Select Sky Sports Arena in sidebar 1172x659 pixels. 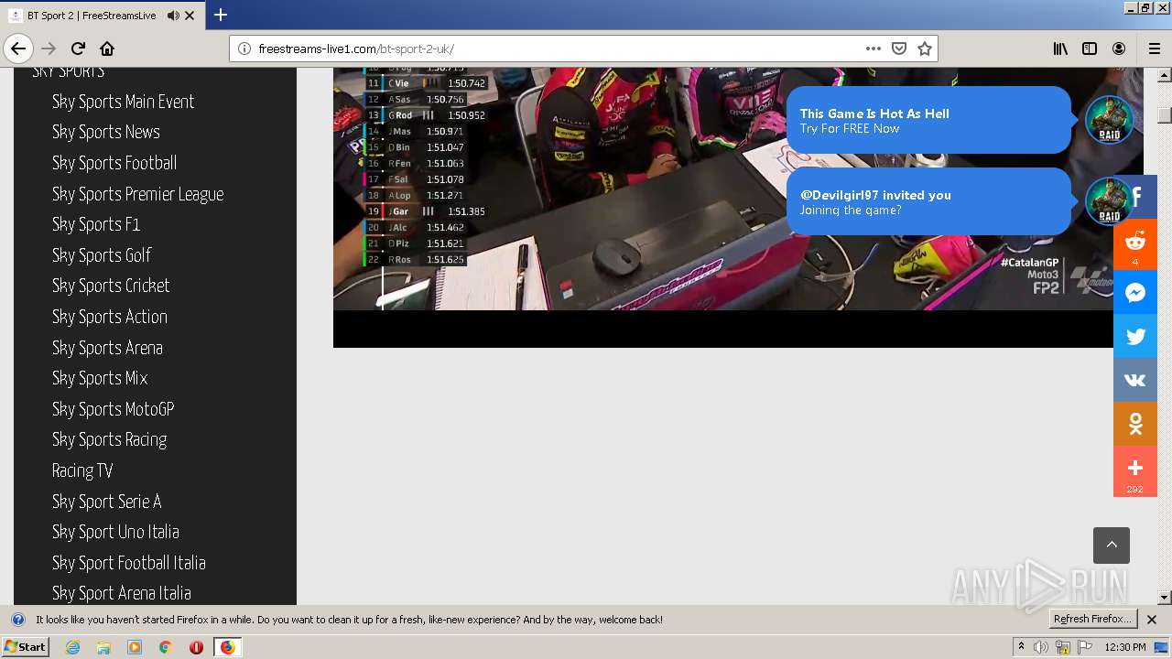pos(107,348)
